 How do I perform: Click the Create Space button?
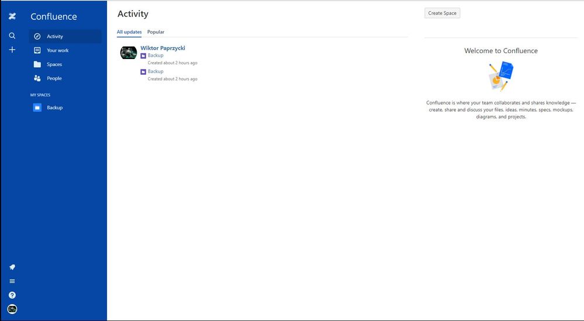pyautogui.click(x=442, y=13)
